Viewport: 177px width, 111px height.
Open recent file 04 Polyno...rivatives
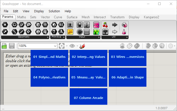49,77
